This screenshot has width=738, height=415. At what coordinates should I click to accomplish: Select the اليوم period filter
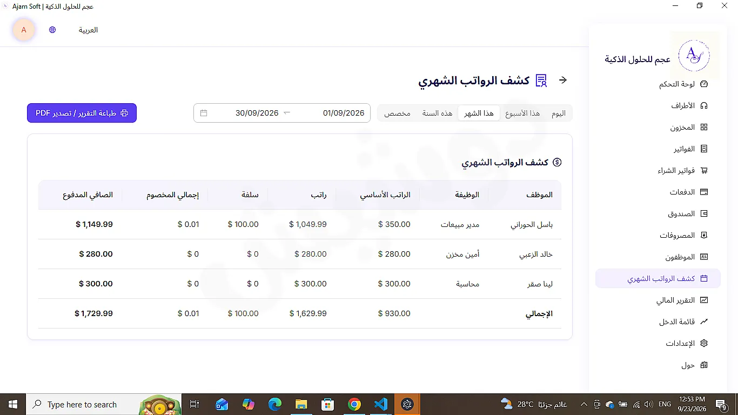[559, 113]
